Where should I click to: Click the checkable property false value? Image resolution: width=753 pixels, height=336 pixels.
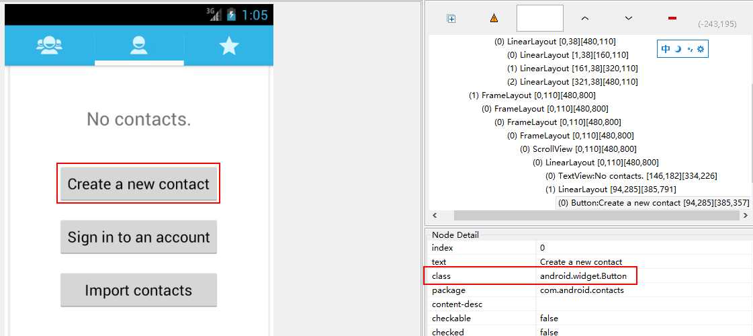[549, 319]
